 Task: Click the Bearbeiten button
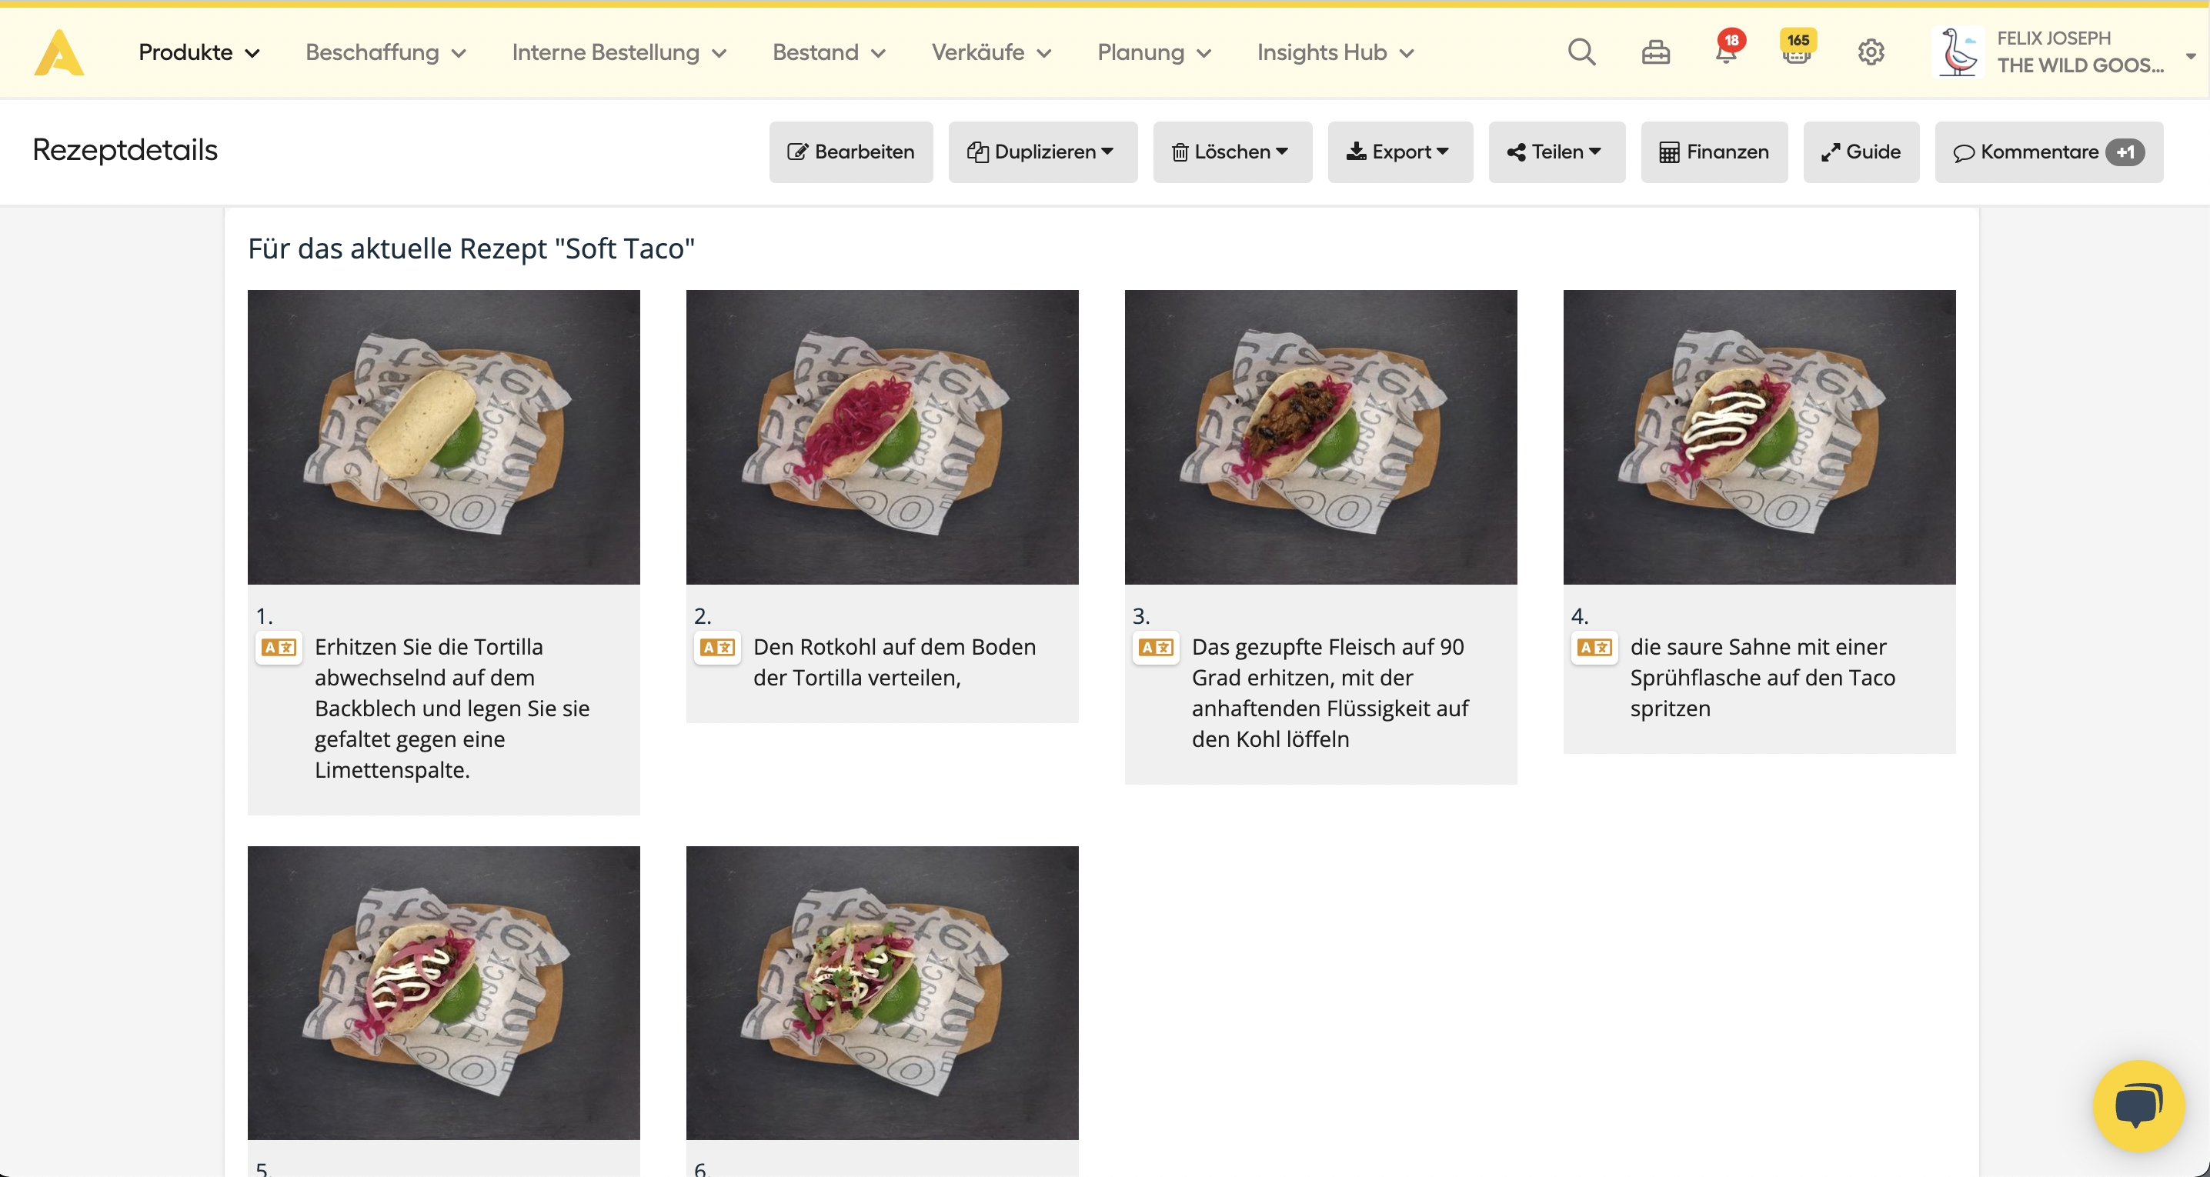point(850,152)
